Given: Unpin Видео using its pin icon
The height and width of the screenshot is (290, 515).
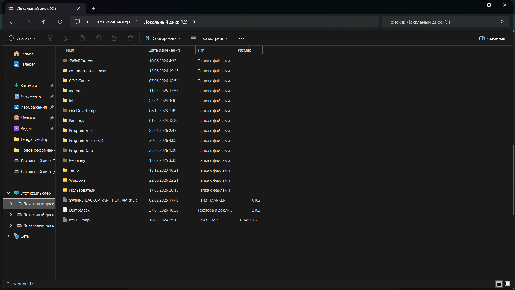Looking at the screenshot, I should point(52,129).
